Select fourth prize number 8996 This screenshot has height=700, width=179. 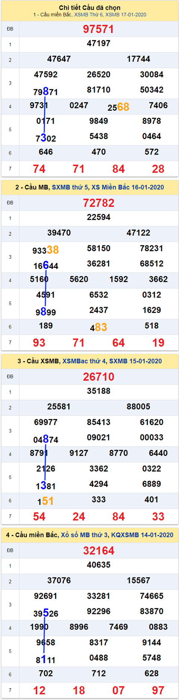[x=79, y=627]
